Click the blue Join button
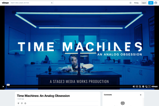The height and width of the screenshot is (106, 159). [x=151, y=3]
